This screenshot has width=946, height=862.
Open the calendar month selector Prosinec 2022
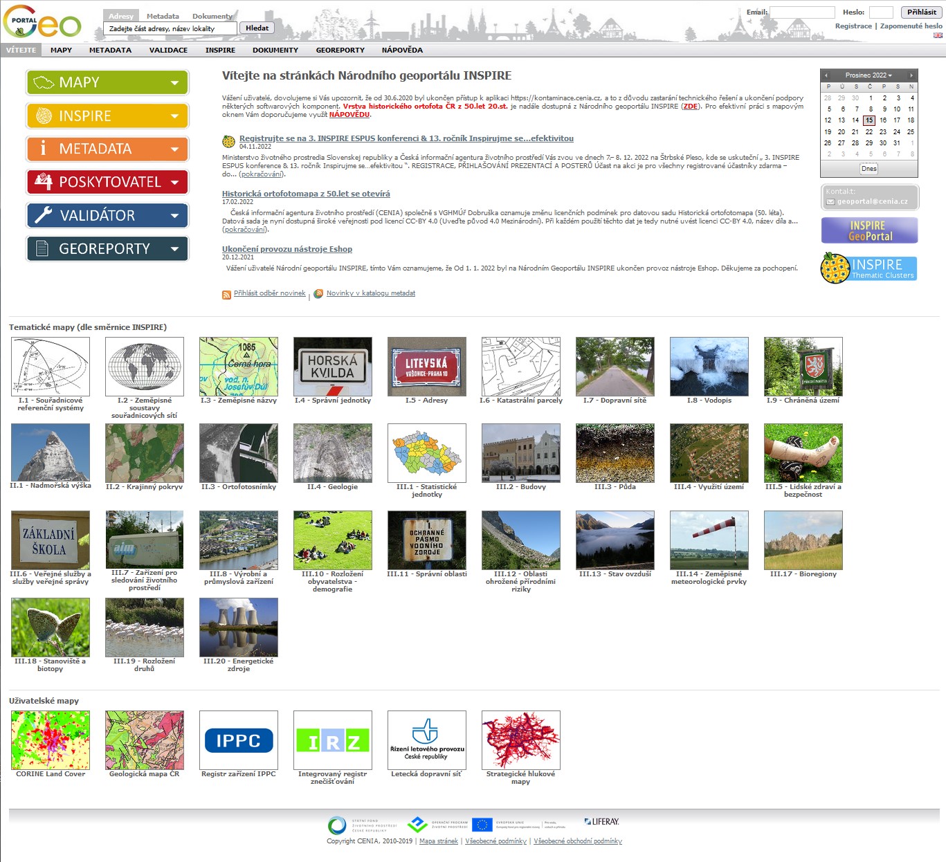[868, 75]
